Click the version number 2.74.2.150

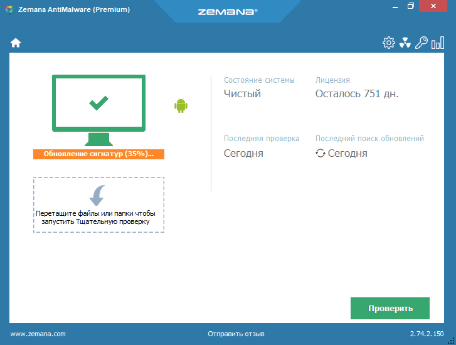tap(427, 334)
